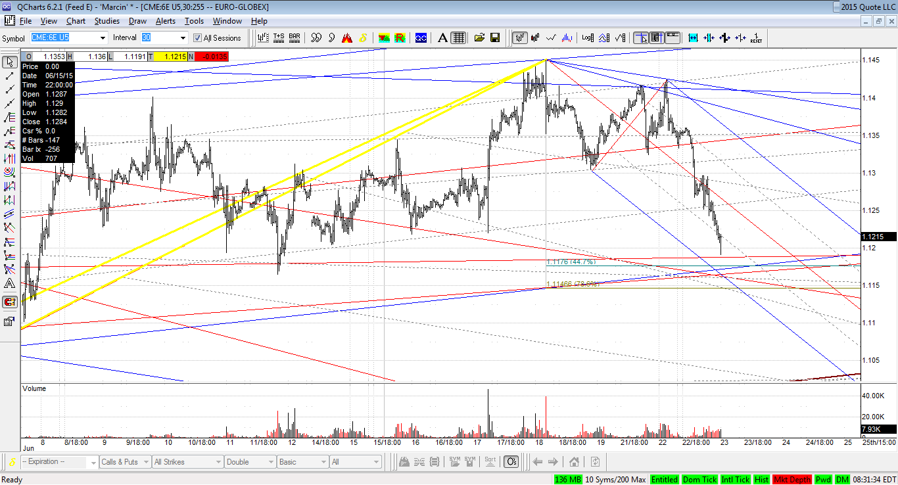Select the text A drawing tool in sidebar

(x=9, y=284)
